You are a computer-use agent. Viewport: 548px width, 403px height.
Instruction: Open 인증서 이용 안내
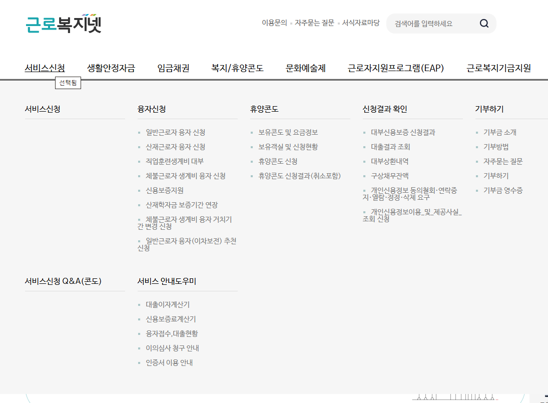pos(169,362)
